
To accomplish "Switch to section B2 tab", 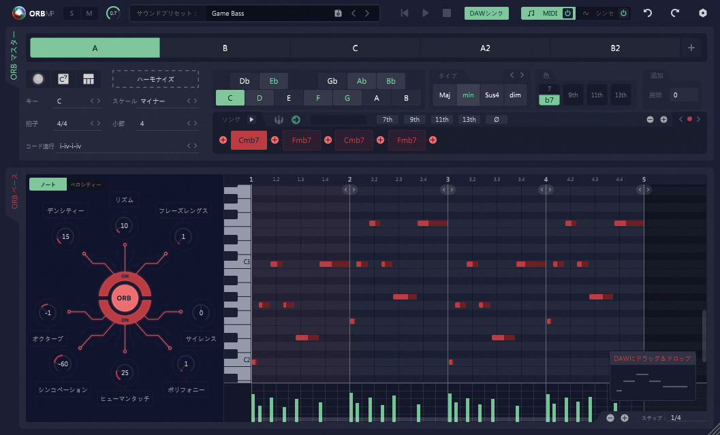I will pos(615,48).
